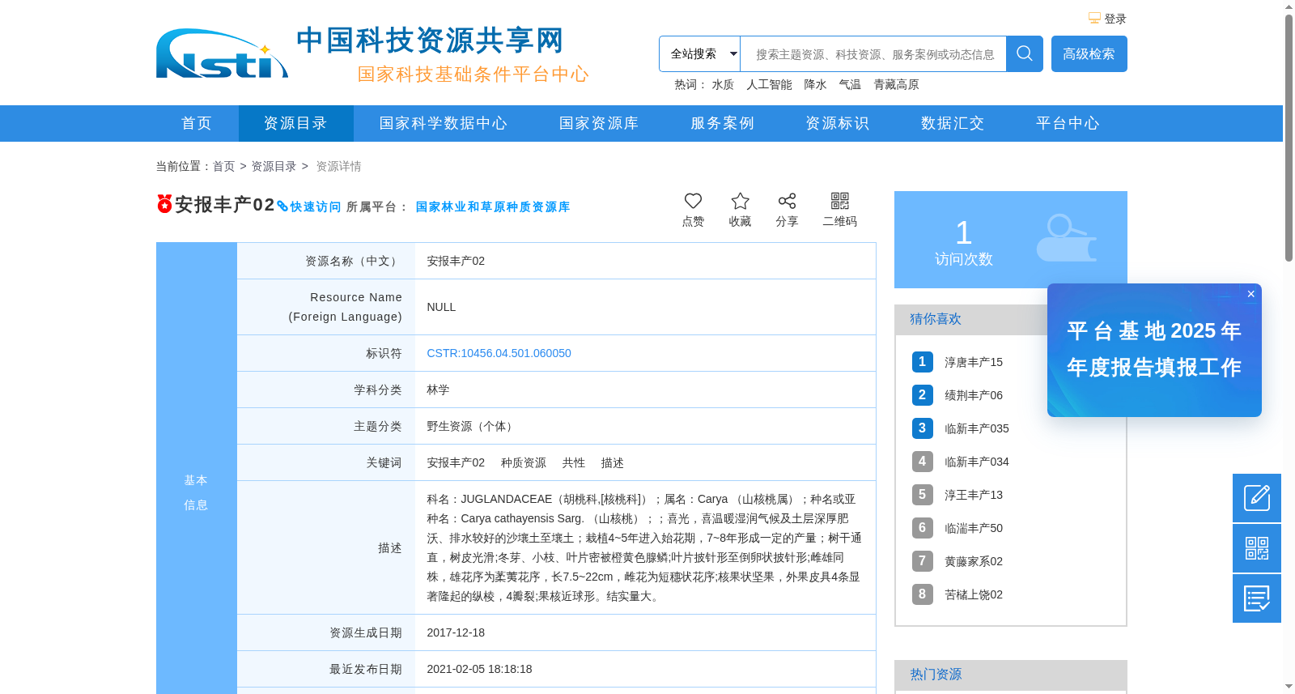This screenshot has height=694, width=1295.
Task: Open the 资源目录 navigation tab
Action: click(x=295, y=123)
